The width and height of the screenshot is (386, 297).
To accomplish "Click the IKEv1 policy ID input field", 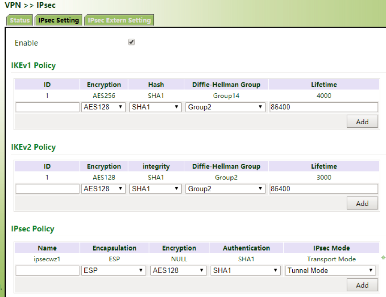I will [x=47, y=107].
